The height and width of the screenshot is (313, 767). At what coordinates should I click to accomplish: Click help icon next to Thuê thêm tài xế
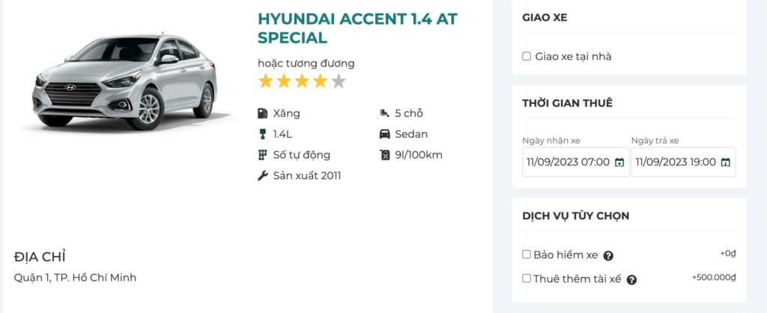[x=631, y=280]
